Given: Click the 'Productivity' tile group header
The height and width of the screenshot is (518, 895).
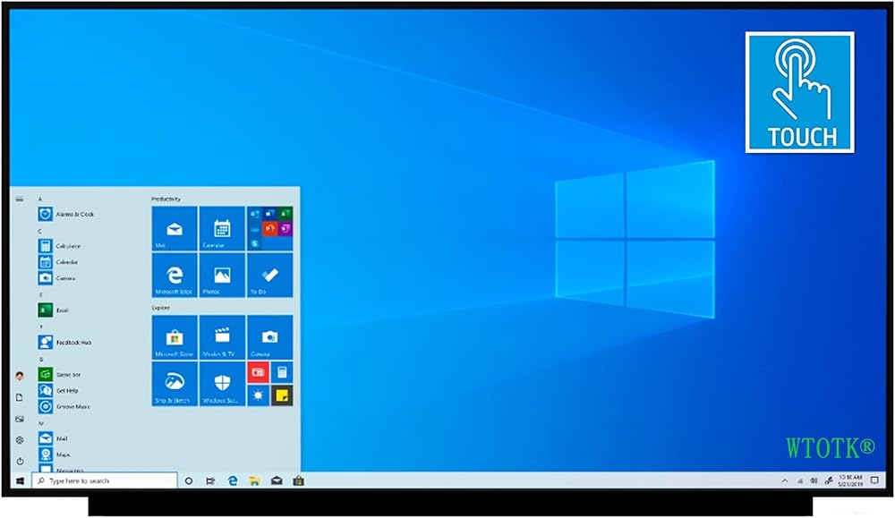Looking at the screenshot, I should coord(166,199).
